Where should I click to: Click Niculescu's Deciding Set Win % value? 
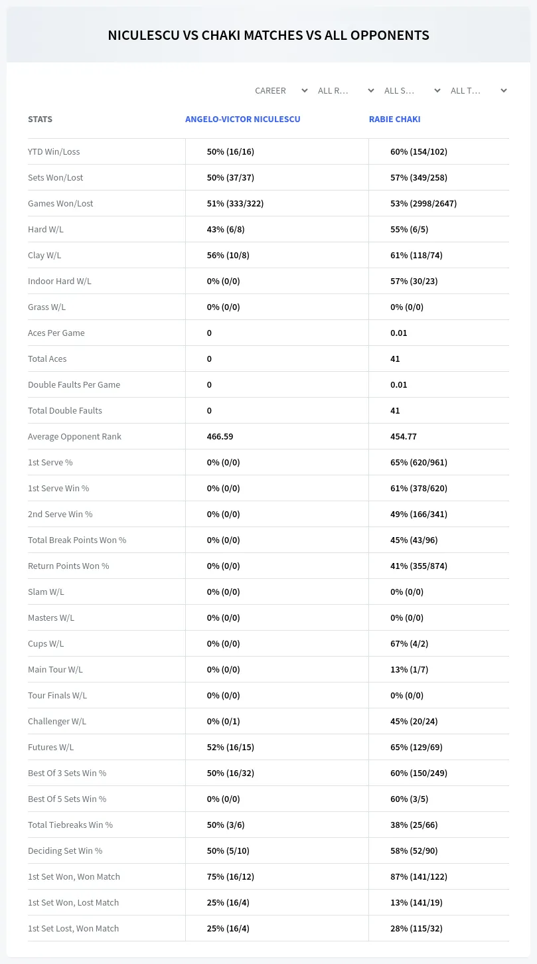[x=229, y=850]
